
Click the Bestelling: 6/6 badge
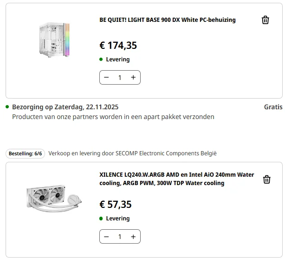pos(26,153)
